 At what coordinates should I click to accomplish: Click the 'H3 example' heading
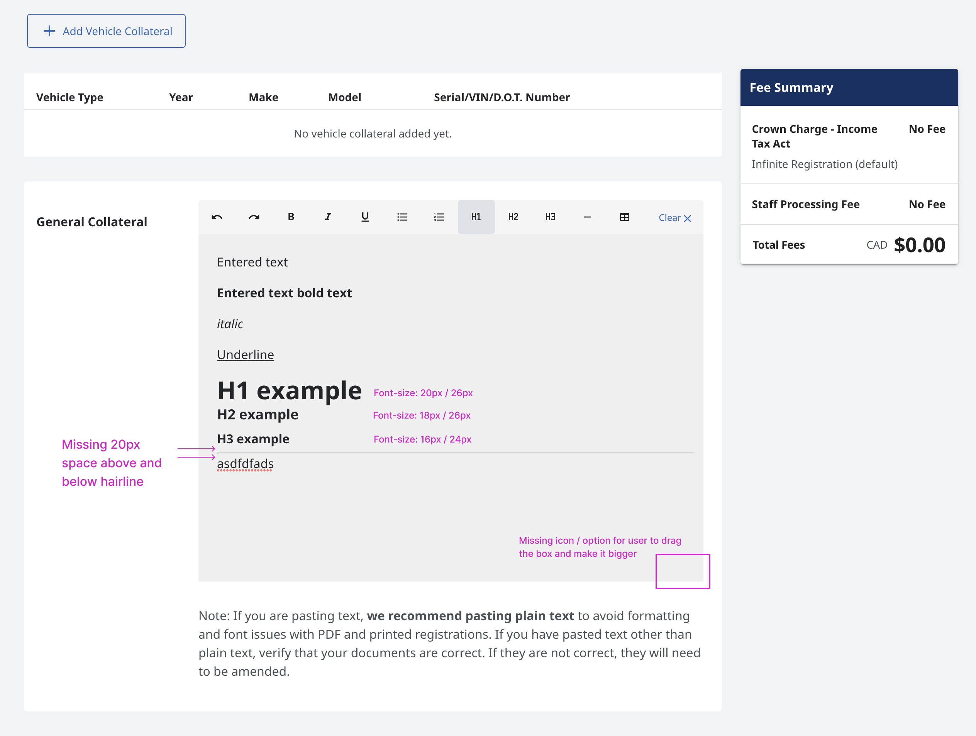tap(253, 439)
